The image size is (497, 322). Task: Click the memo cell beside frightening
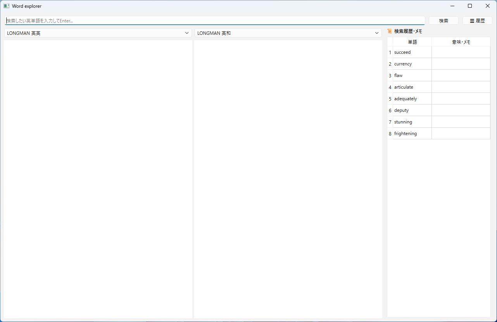coord(461,134)
